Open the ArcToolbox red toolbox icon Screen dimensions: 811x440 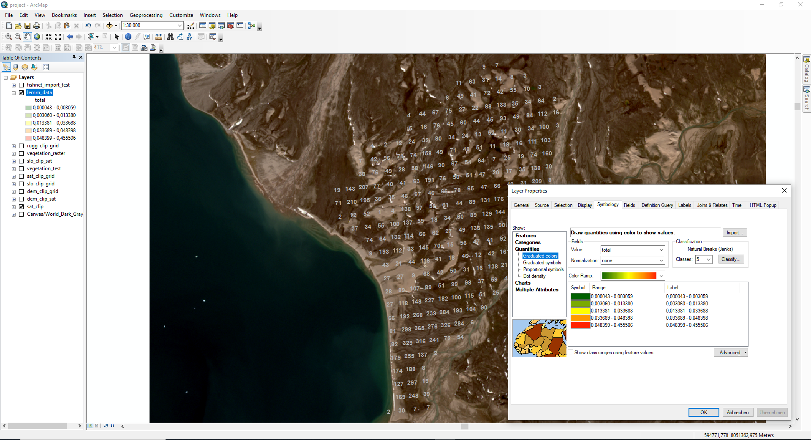click(231, 26)
